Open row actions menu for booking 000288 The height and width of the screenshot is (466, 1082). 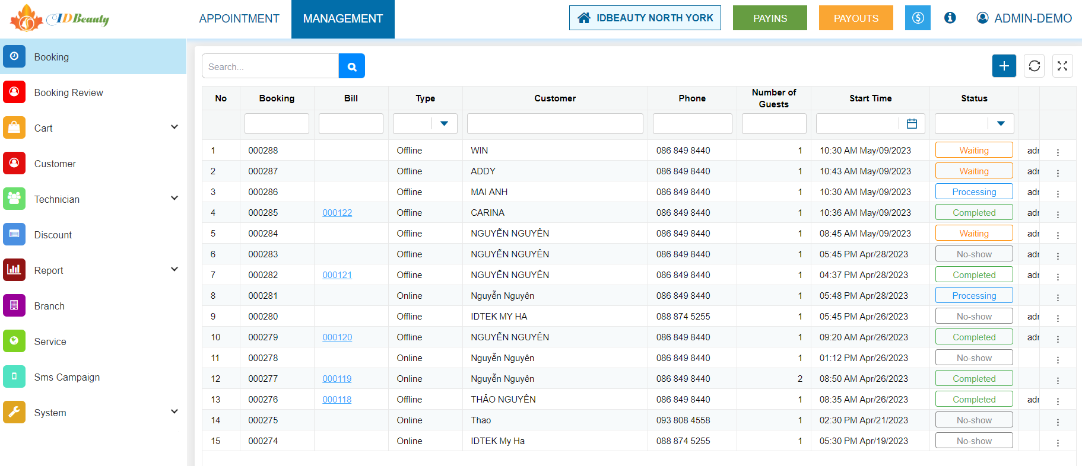click(x=1058, y=152)
